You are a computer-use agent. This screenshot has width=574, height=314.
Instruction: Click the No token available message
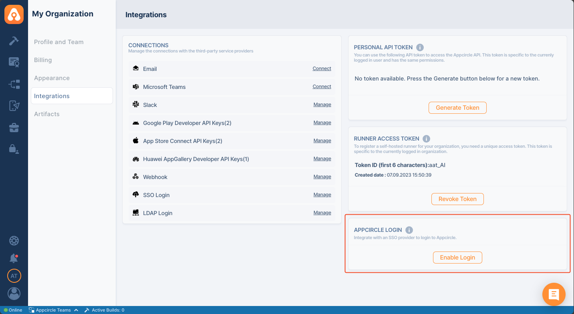[447, 78]
